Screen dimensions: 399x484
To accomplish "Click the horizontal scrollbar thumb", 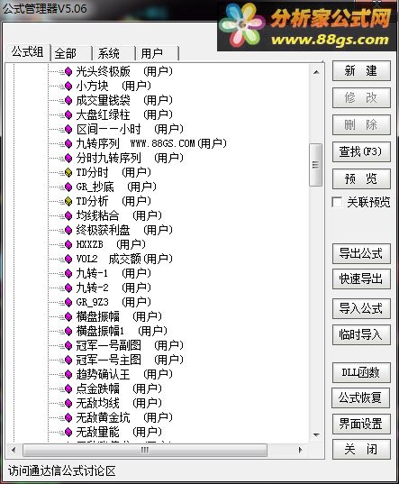I will click(x=145, y=451).
